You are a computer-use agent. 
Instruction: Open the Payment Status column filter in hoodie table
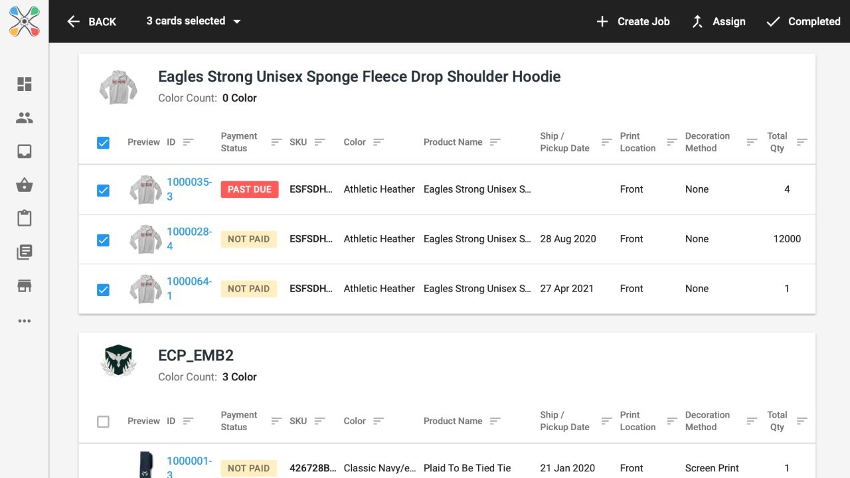point(276,142)
